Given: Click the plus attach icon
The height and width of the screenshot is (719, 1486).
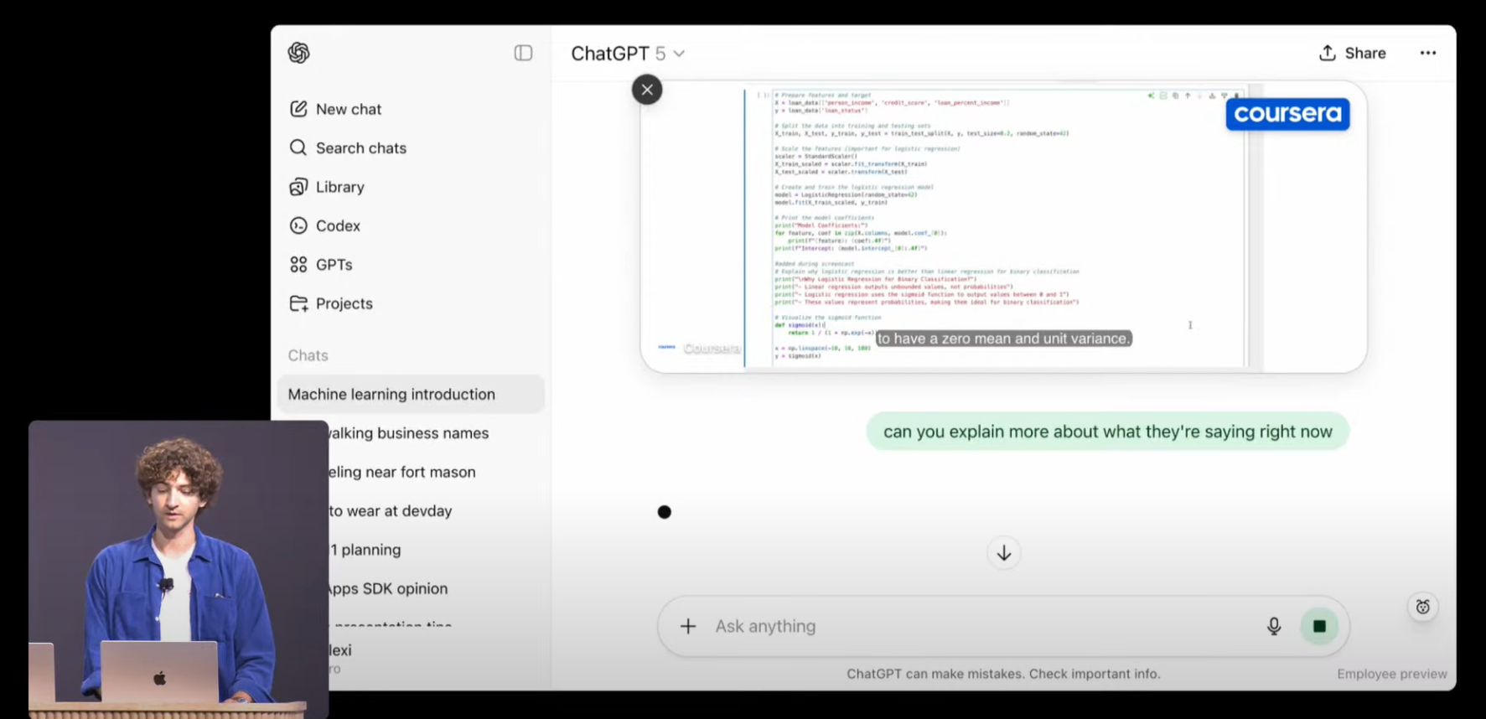Looking at the screenshot, I should [x=688, y=626].
